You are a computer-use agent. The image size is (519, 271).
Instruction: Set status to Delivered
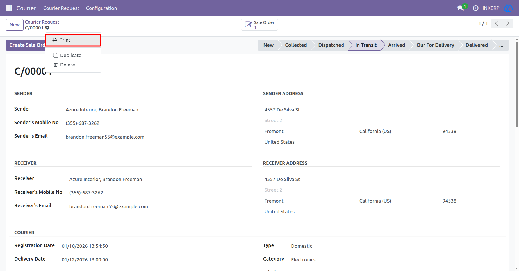476,45
